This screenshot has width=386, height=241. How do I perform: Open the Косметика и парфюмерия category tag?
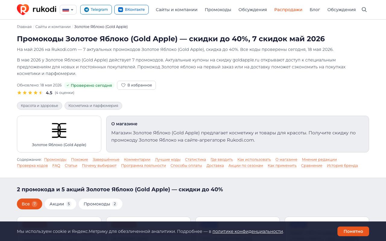pos(93,106)
